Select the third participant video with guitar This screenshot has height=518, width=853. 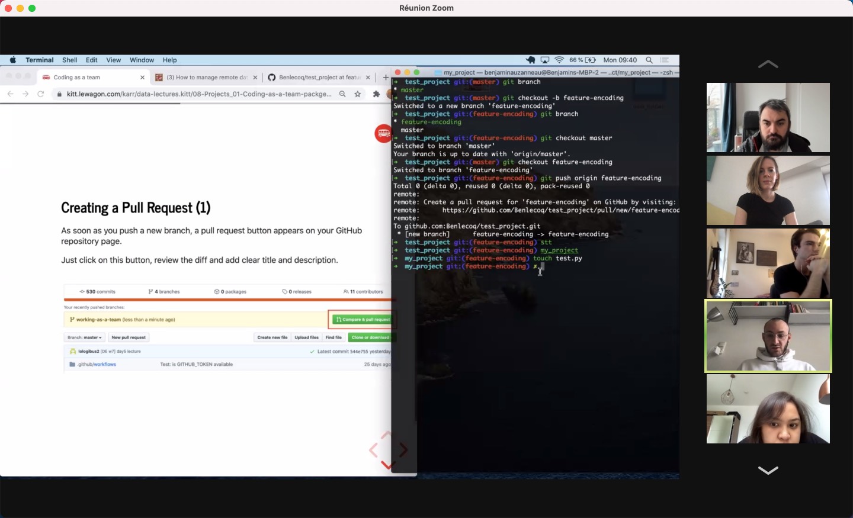pos(768,263)
